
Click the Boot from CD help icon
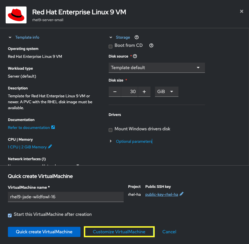(151, 45)
